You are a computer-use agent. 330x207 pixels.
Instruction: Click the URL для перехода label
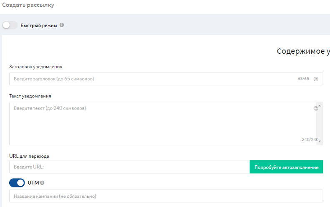tap(29, 156)
